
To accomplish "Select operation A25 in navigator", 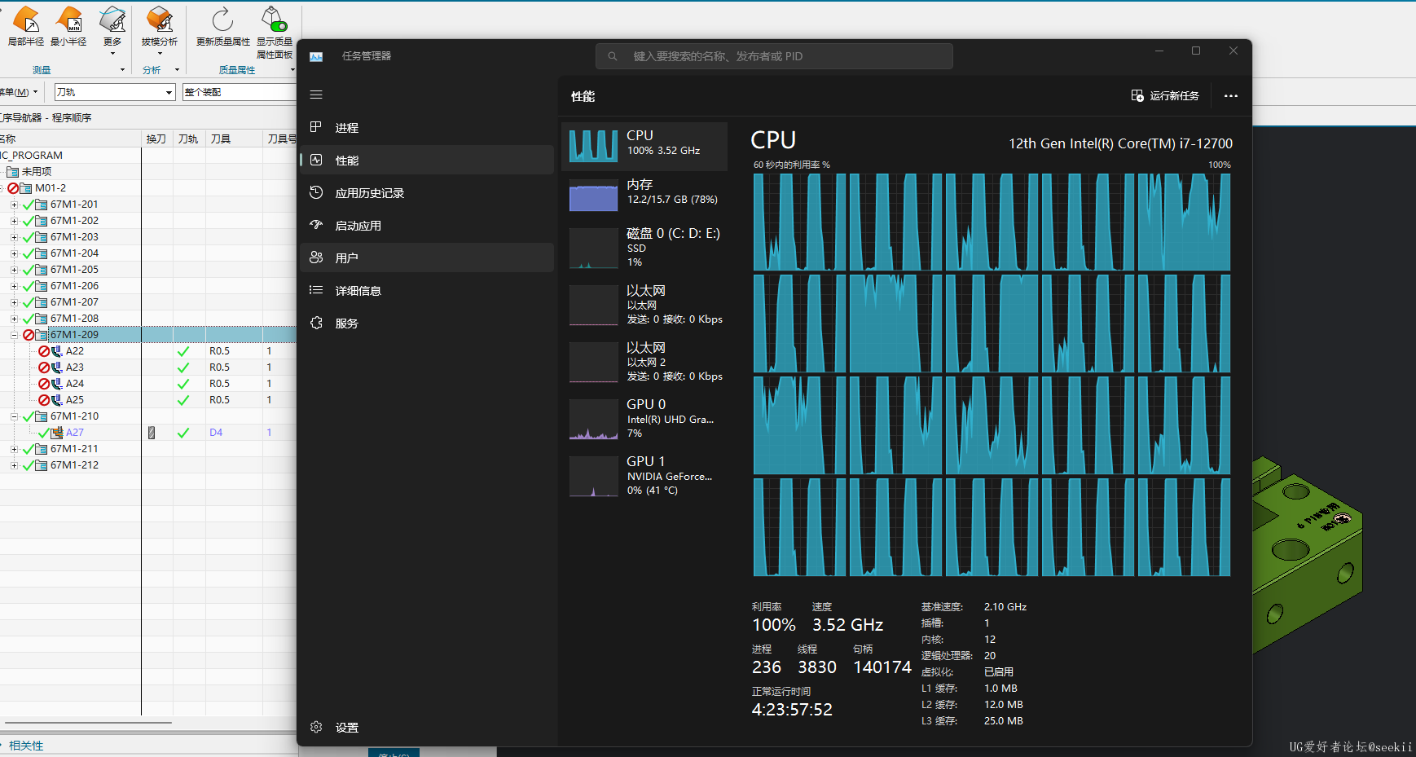I will 75,400.
